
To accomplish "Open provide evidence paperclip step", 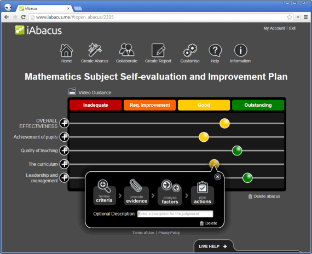I will [136, 192].
